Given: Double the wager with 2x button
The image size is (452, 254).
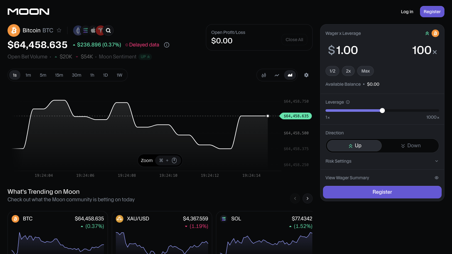Looking at the screenshot, I should click(348, 71).
